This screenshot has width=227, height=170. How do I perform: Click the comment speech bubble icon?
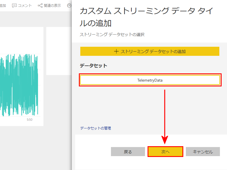click(x=14, y=5)
